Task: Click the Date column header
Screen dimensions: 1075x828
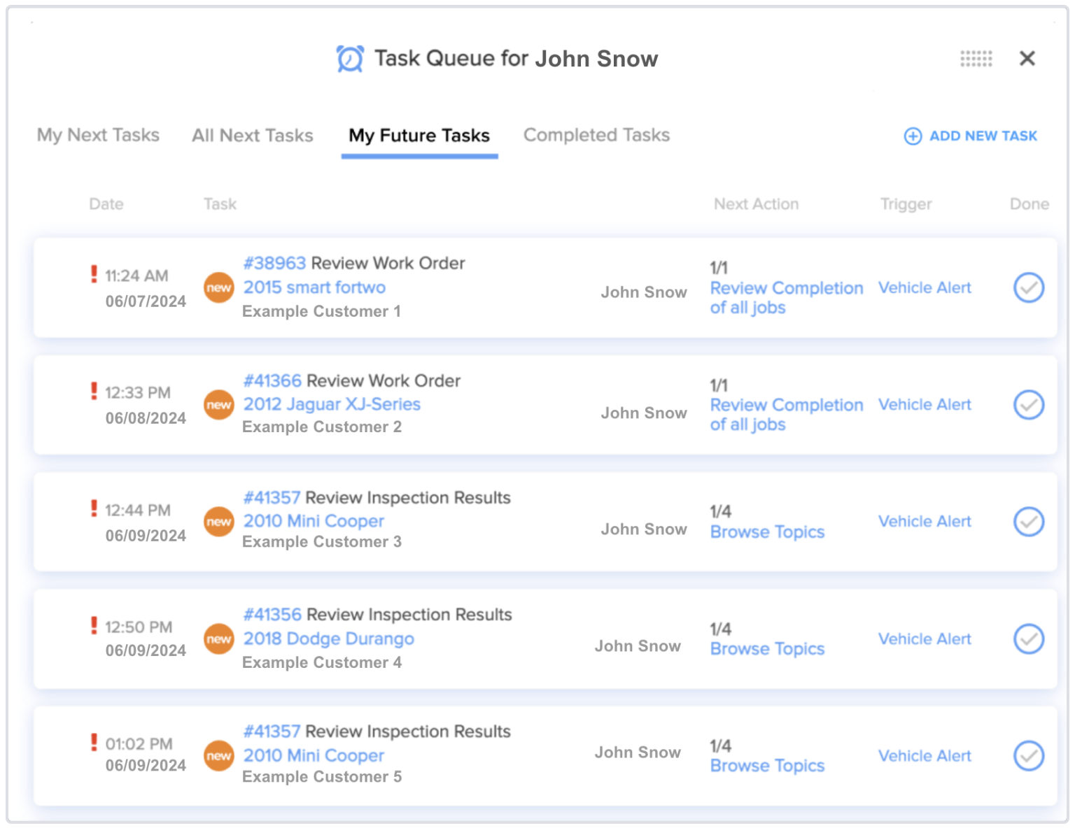Action: (x=106, y=204)
